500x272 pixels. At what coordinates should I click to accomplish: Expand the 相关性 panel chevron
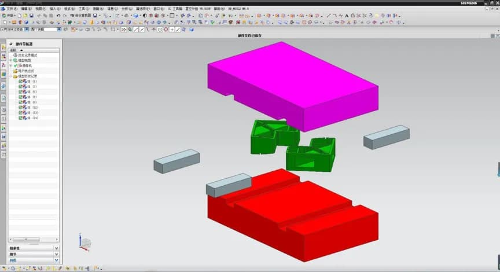[x=57, y=248]
